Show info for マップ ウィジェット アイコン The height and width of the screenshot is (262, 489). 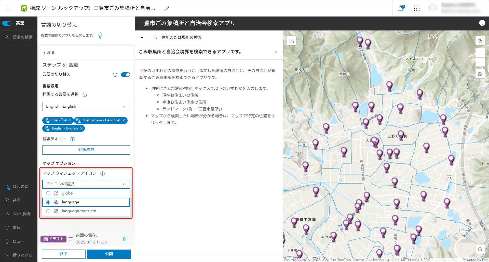coord(102,173)
